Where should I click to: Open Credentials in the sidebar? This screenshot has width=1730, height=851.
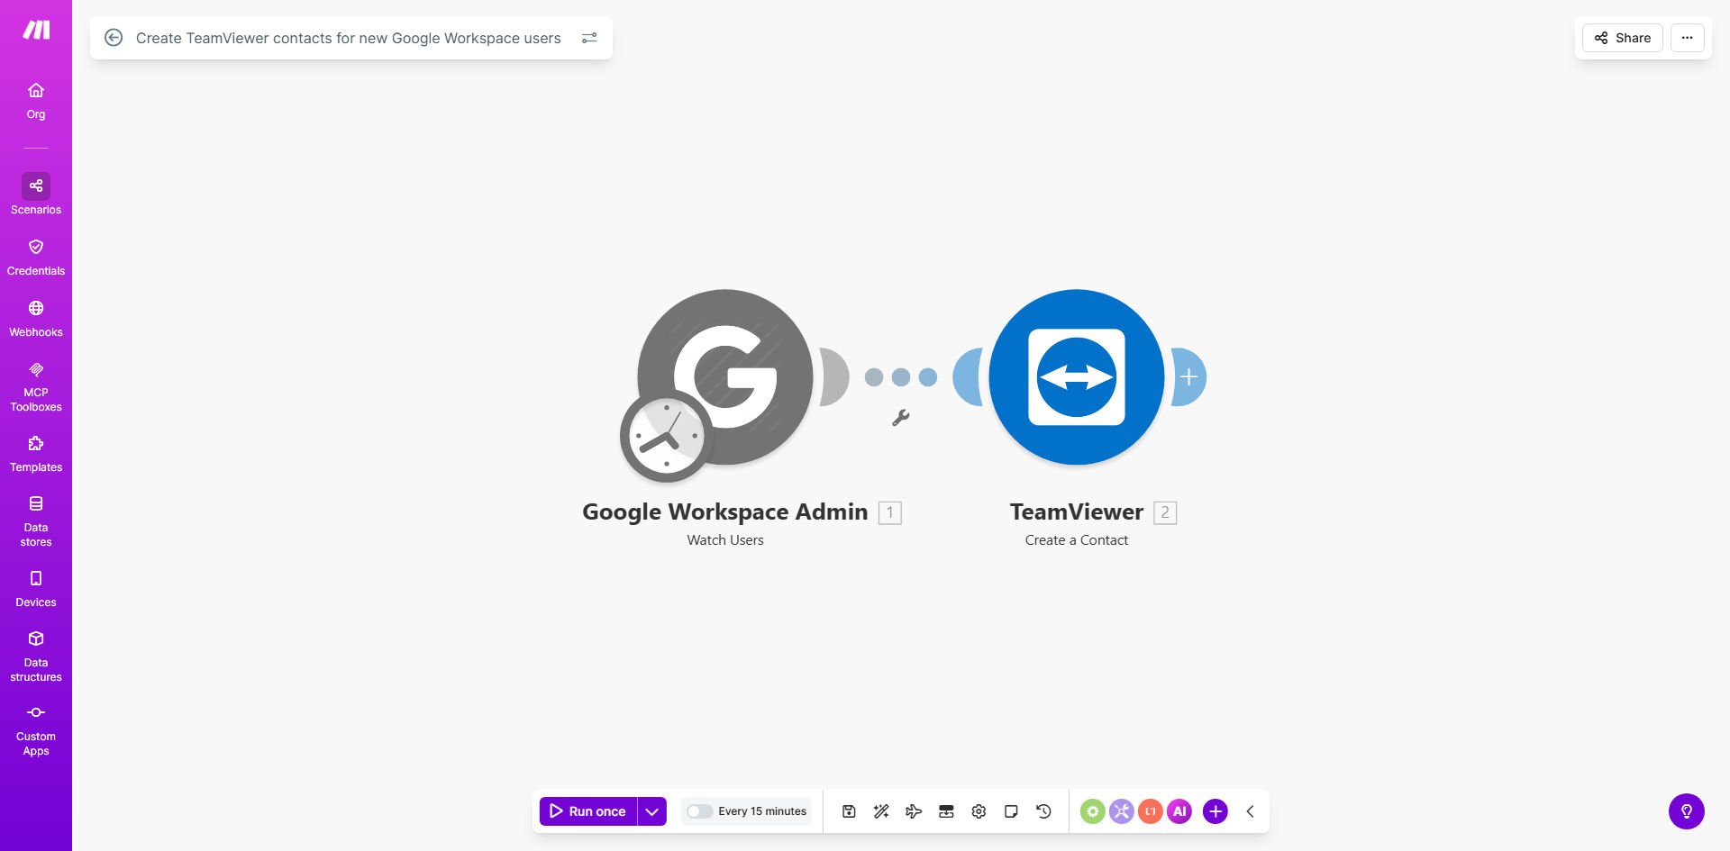click(36, 258)
